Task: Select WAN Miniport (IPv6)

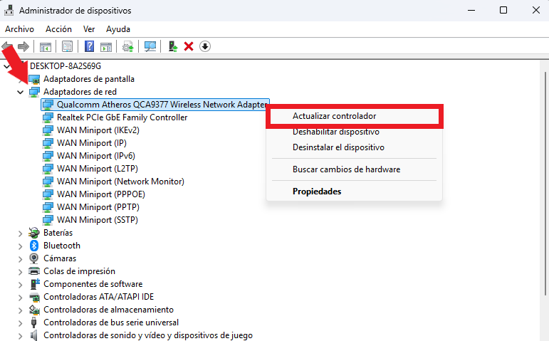Action: [x=96, y=156]
